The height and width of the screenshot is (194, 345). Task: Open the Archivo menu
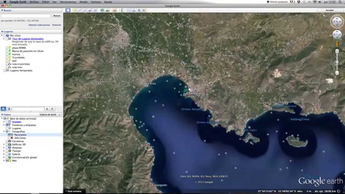[34, 2]
